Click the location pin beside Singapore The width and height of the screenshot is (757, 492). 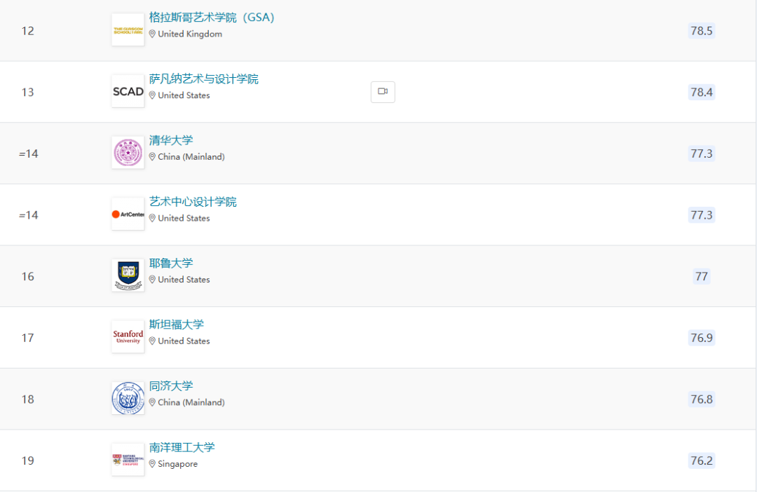pos(152,464)
